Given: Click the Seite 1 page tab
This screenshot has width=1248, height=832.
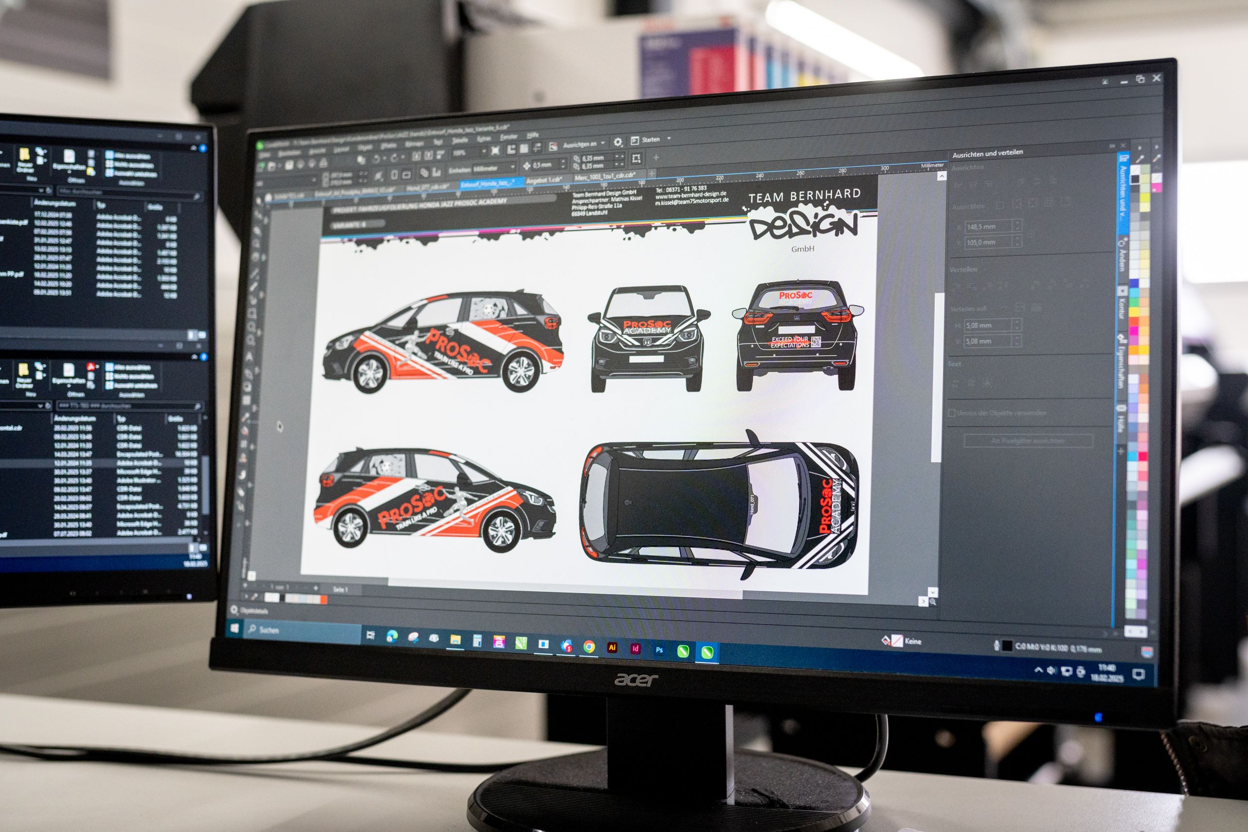Looking at the screenshot, I should (x=340, y=589).
